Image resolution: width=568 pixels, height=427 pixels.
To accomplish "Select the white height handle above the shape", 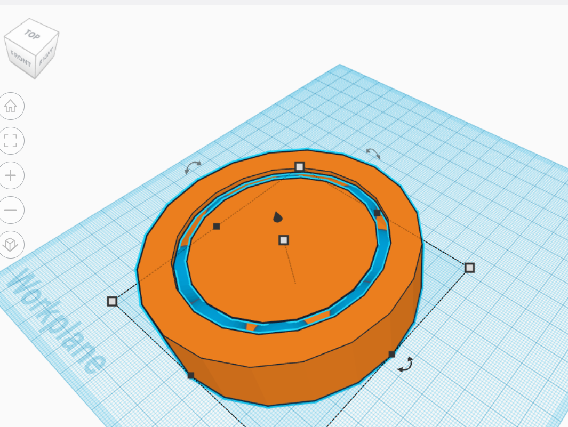I will point(300,166).
